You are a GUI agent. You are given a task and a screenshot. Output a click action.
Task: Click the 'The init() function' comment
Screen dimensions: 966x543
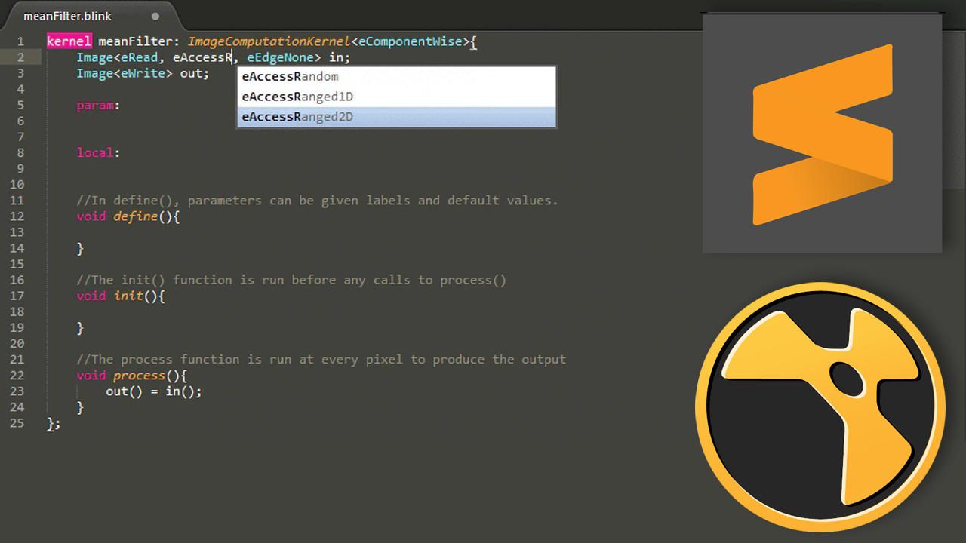click(291, 280)
